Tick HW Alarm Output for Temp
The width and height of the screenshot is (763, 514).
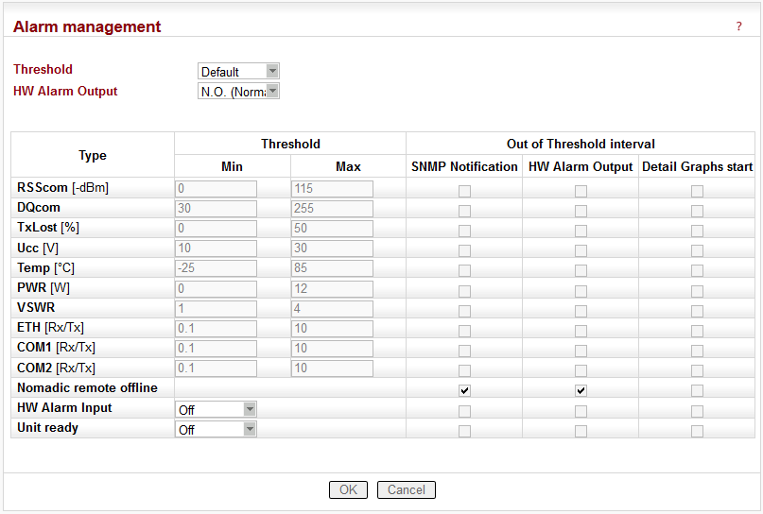coord(581,270)
